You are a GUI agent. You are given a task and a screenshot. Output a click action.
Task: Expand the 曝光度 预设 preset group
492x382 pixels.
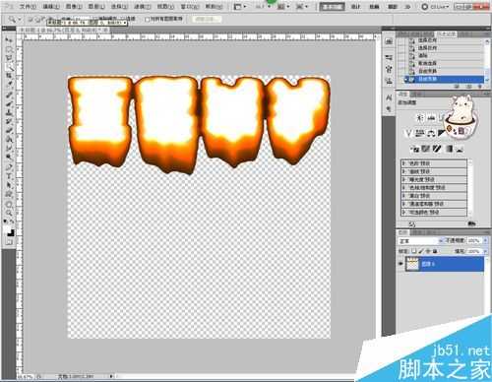pyautogui.click(x=434, y=179)
